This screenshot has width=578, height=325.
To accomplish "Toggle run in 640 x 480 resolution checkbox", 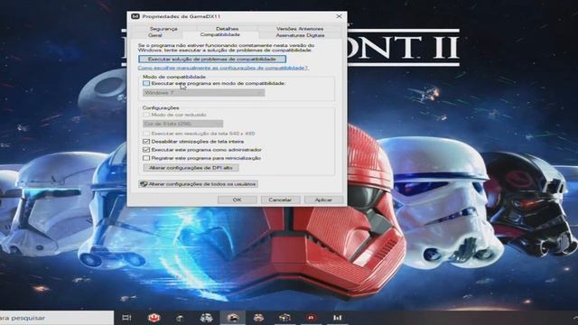I will 146,134.
